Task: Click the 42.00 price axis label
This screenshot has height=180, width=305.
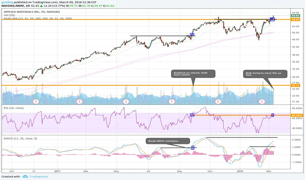Action: [295, 47]
